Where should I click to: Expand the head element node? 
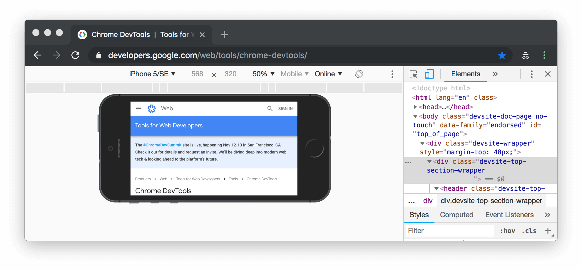(x=415, y=107)
